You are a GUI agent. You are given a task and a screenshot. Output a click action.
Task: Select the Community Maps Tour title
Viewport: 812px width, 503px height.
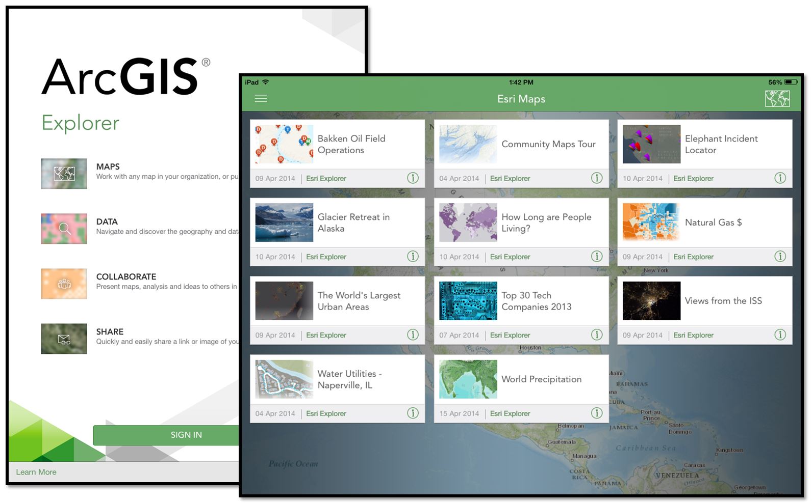(x=549, y=144)
